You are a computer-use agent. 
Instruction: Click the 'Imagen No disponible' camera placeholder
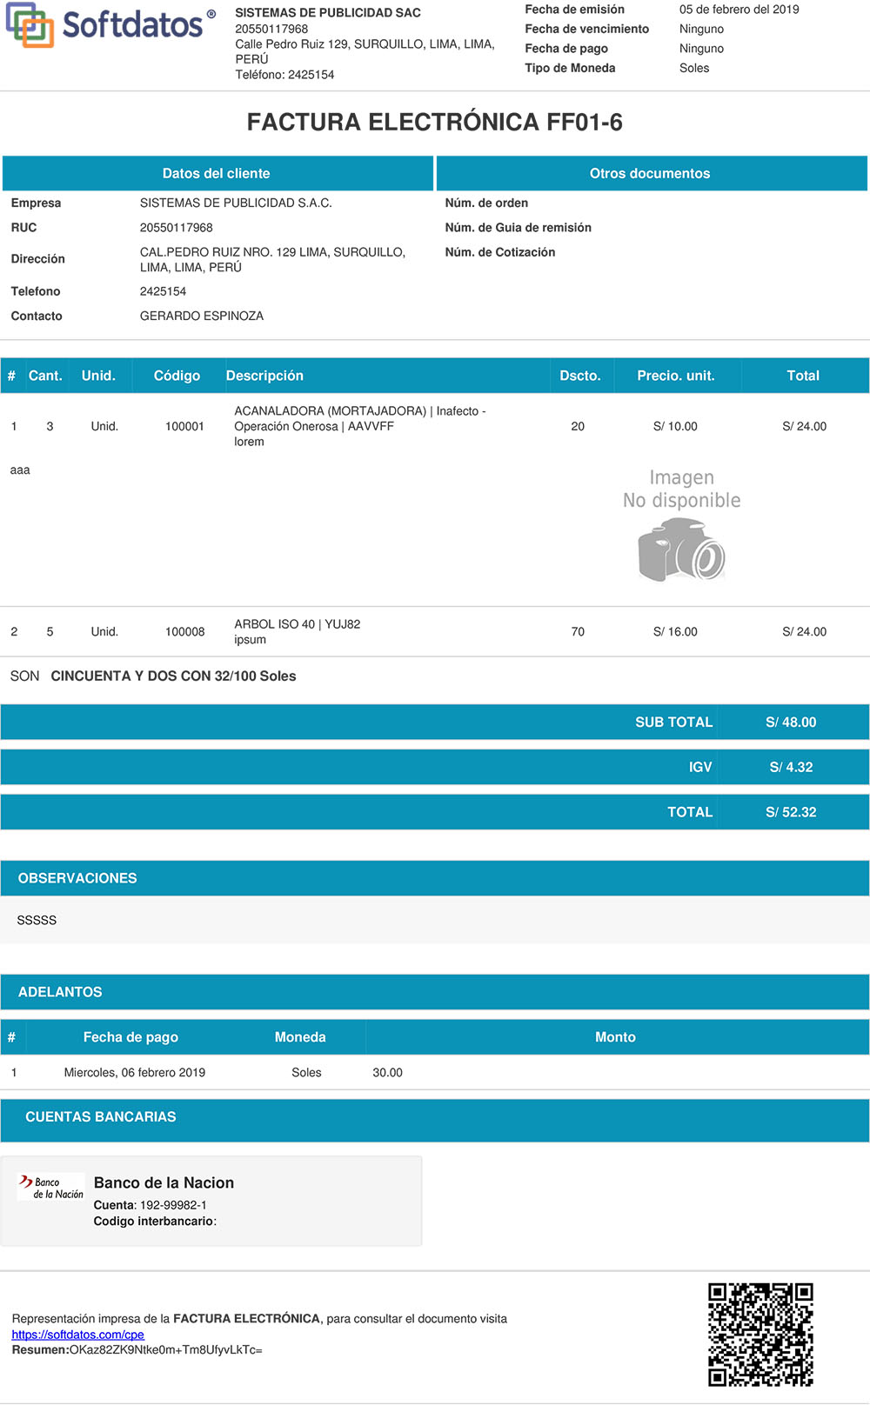(x=681, y=526)
